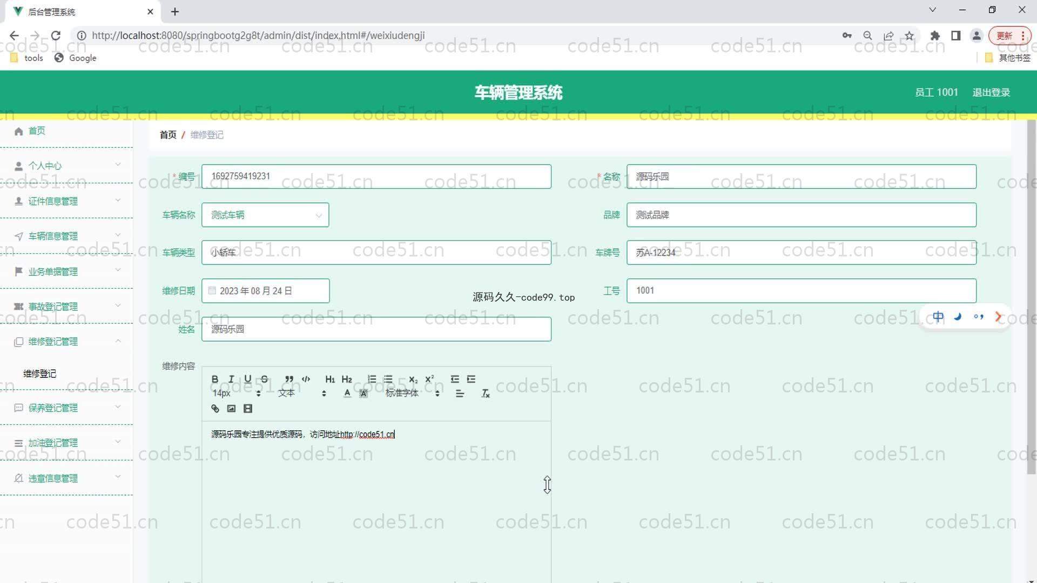Insert a code block in the editor
Screen dimensions: 1037x583
[306, 379]
